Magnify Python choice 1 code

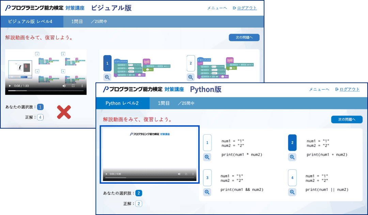coord(207,157)
